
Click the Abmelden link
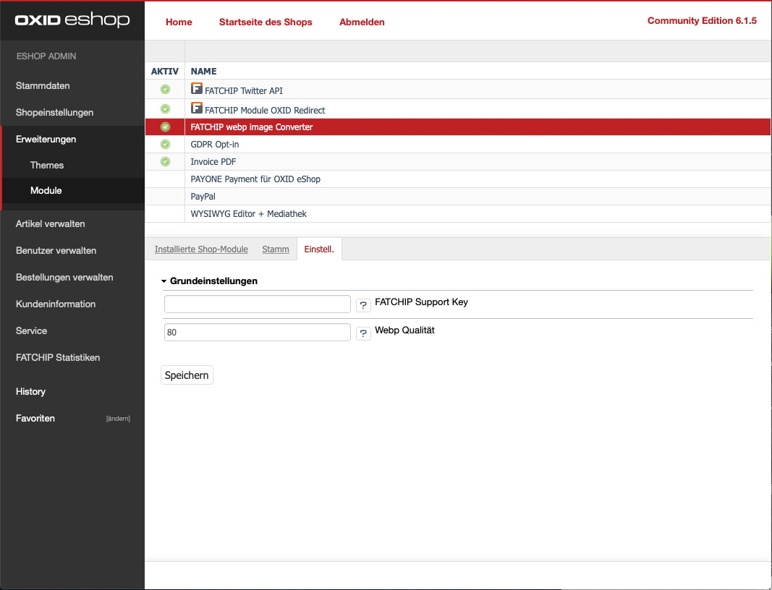[x=362, y=22]
